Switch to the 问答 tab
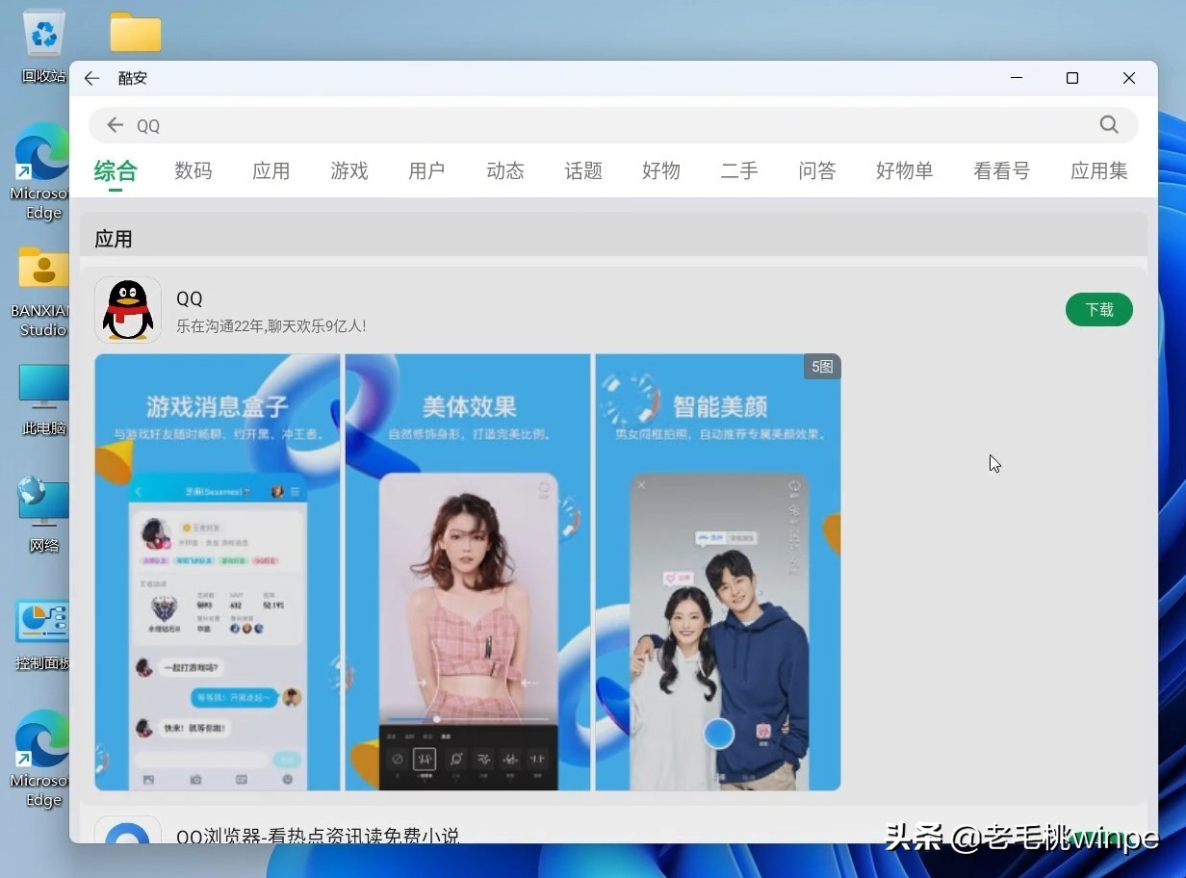The height and width of the screenshot is (878, 1186). coord(817,171)
